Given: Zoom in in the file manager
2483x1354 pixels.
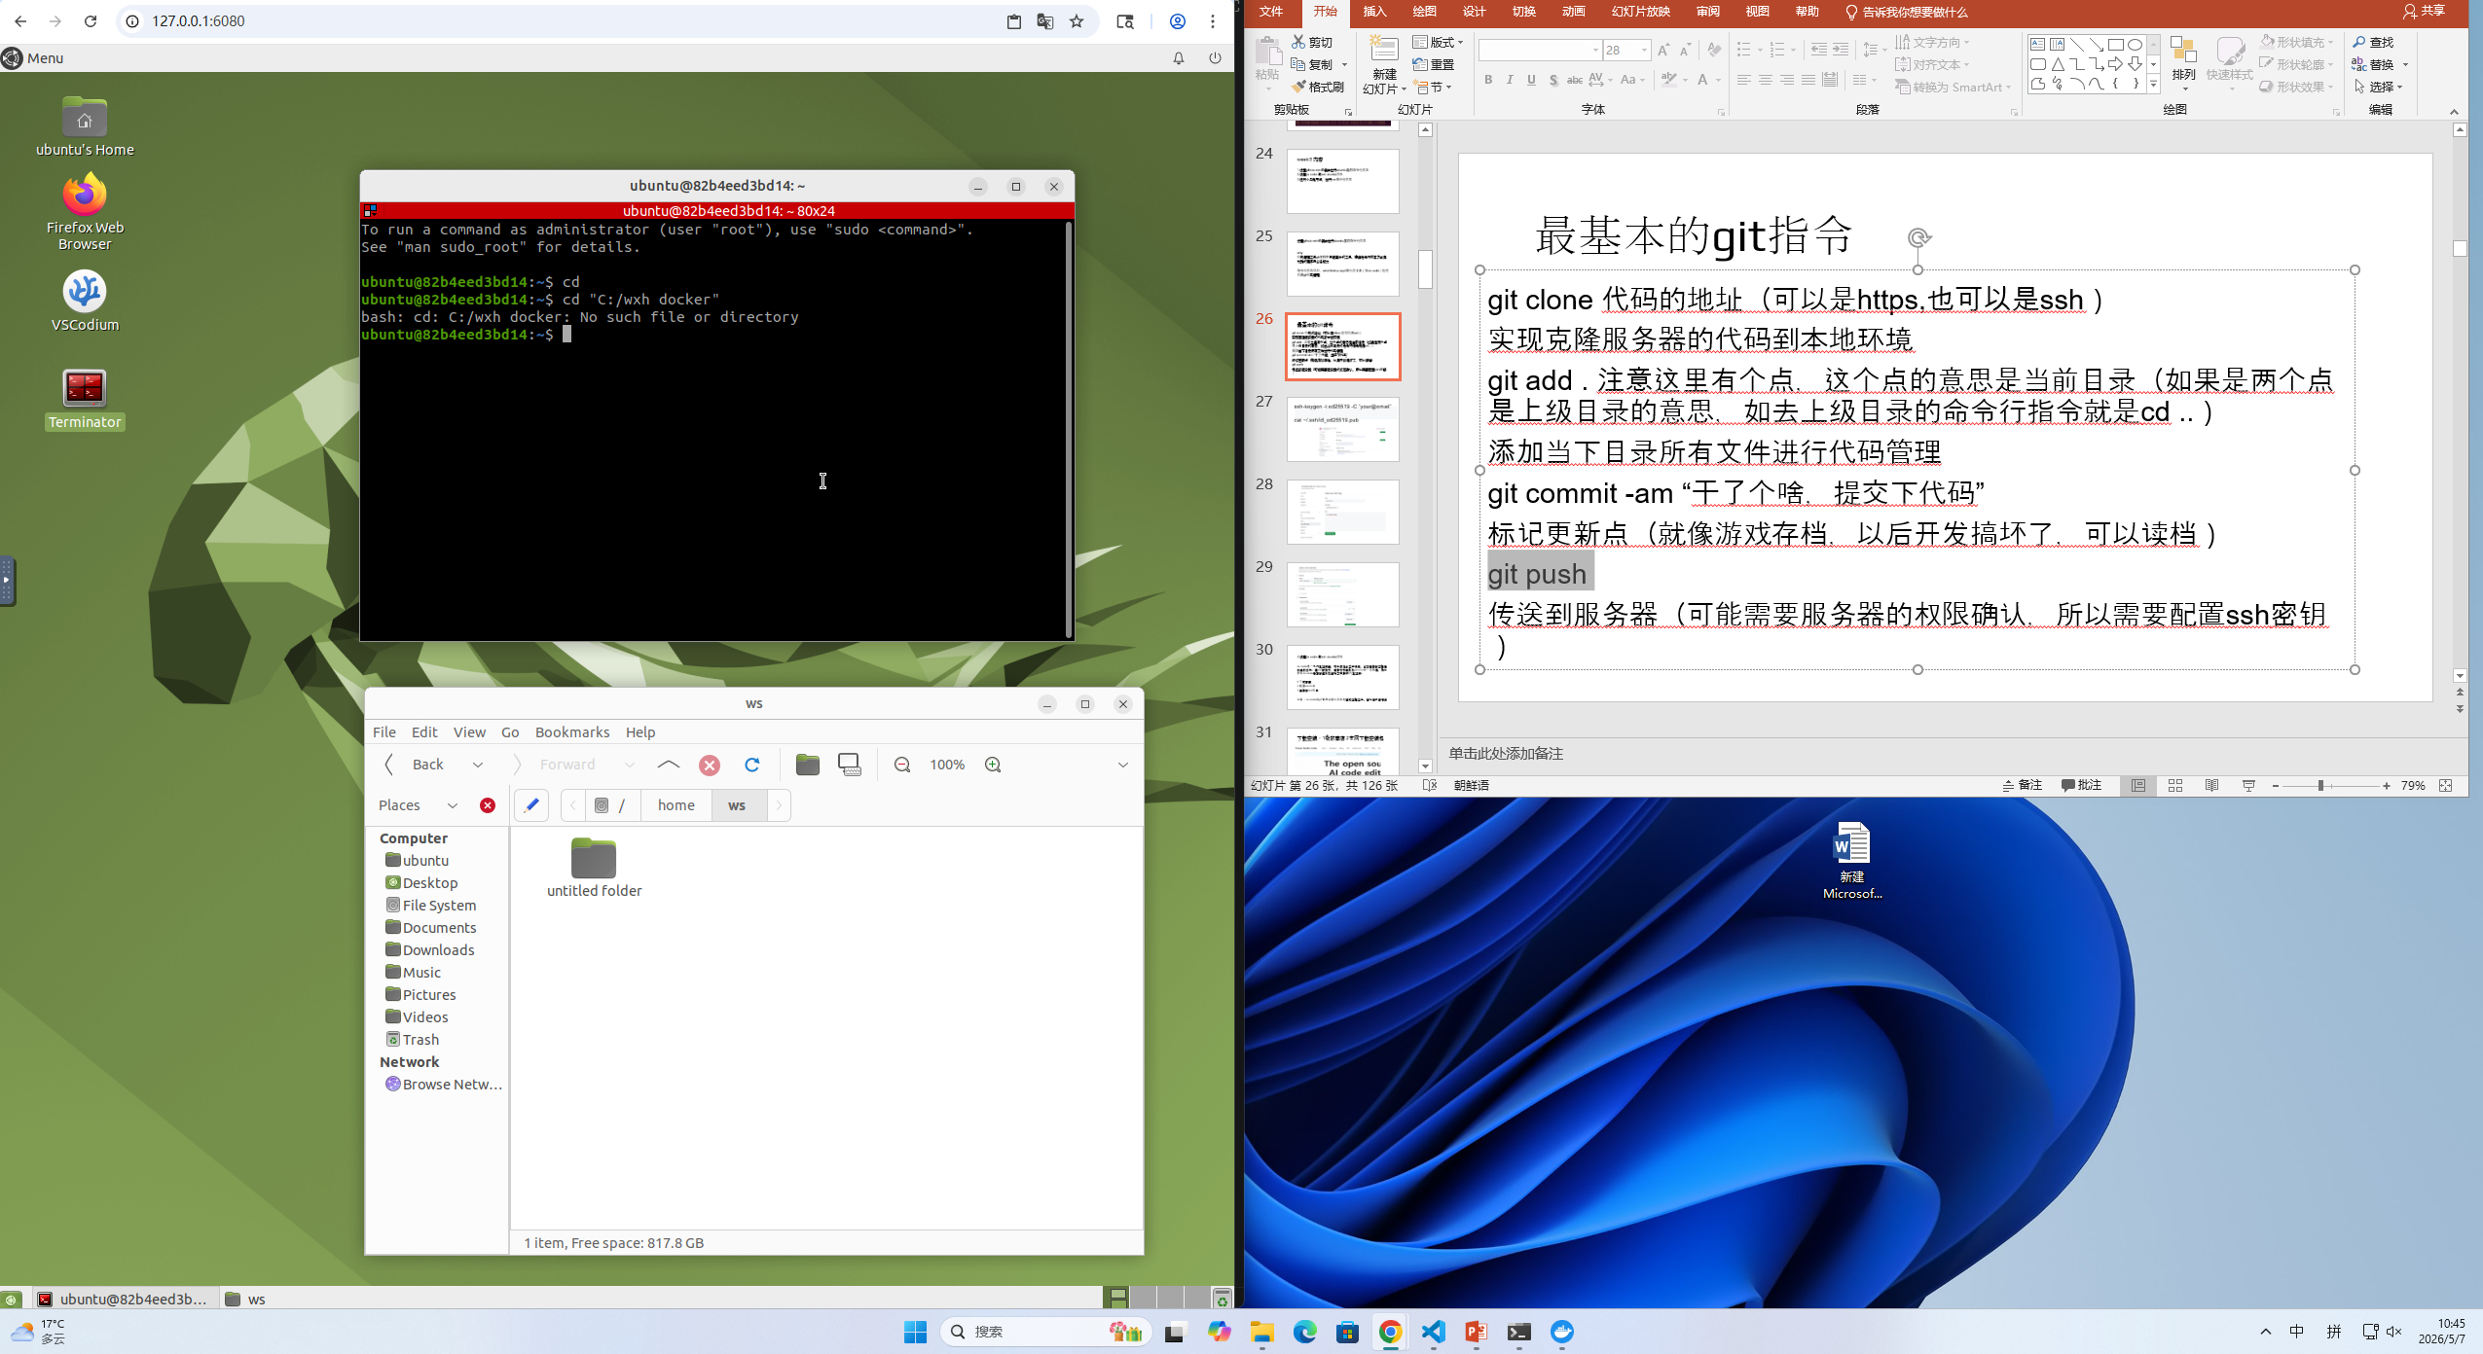Looking at the screenshot, I should [993, 765].
